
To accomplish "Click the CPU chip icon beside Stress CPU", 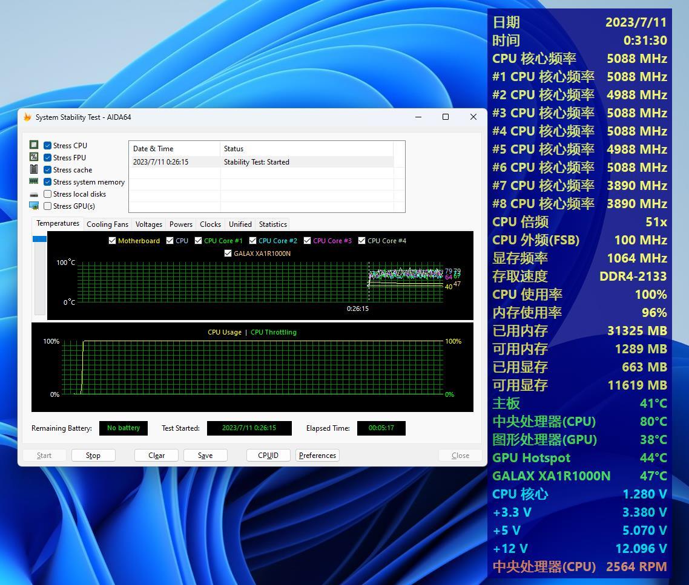I will [x=34, y=145].
